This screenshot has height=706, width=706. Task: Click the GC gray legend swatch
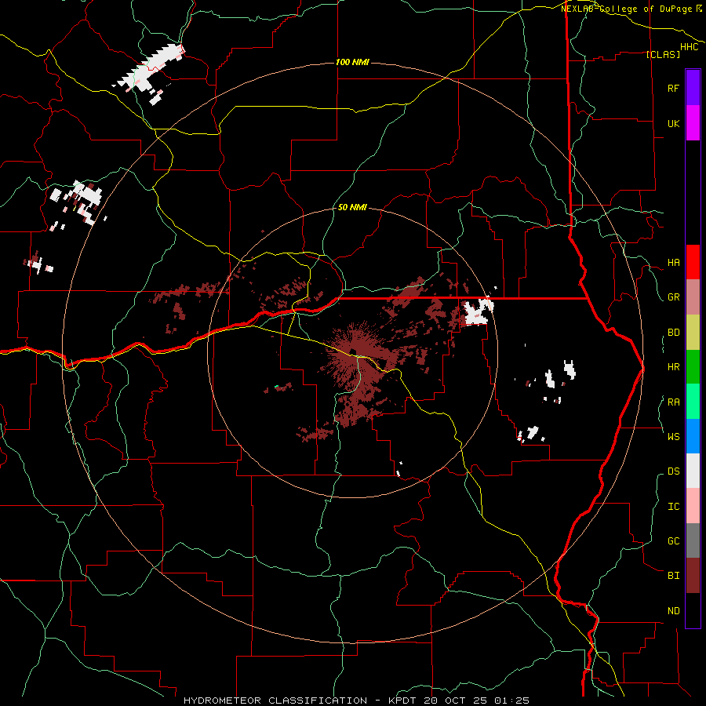click(x=693, y=540)
